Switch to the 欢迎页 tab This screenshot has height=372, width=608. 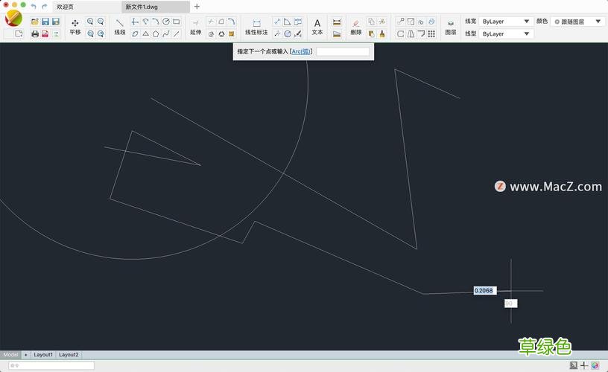click(x=65, y=7)
